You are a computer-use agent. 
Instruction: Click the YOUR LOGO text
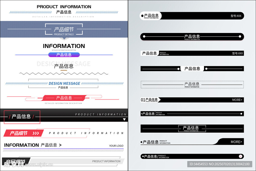click(116, 146)
